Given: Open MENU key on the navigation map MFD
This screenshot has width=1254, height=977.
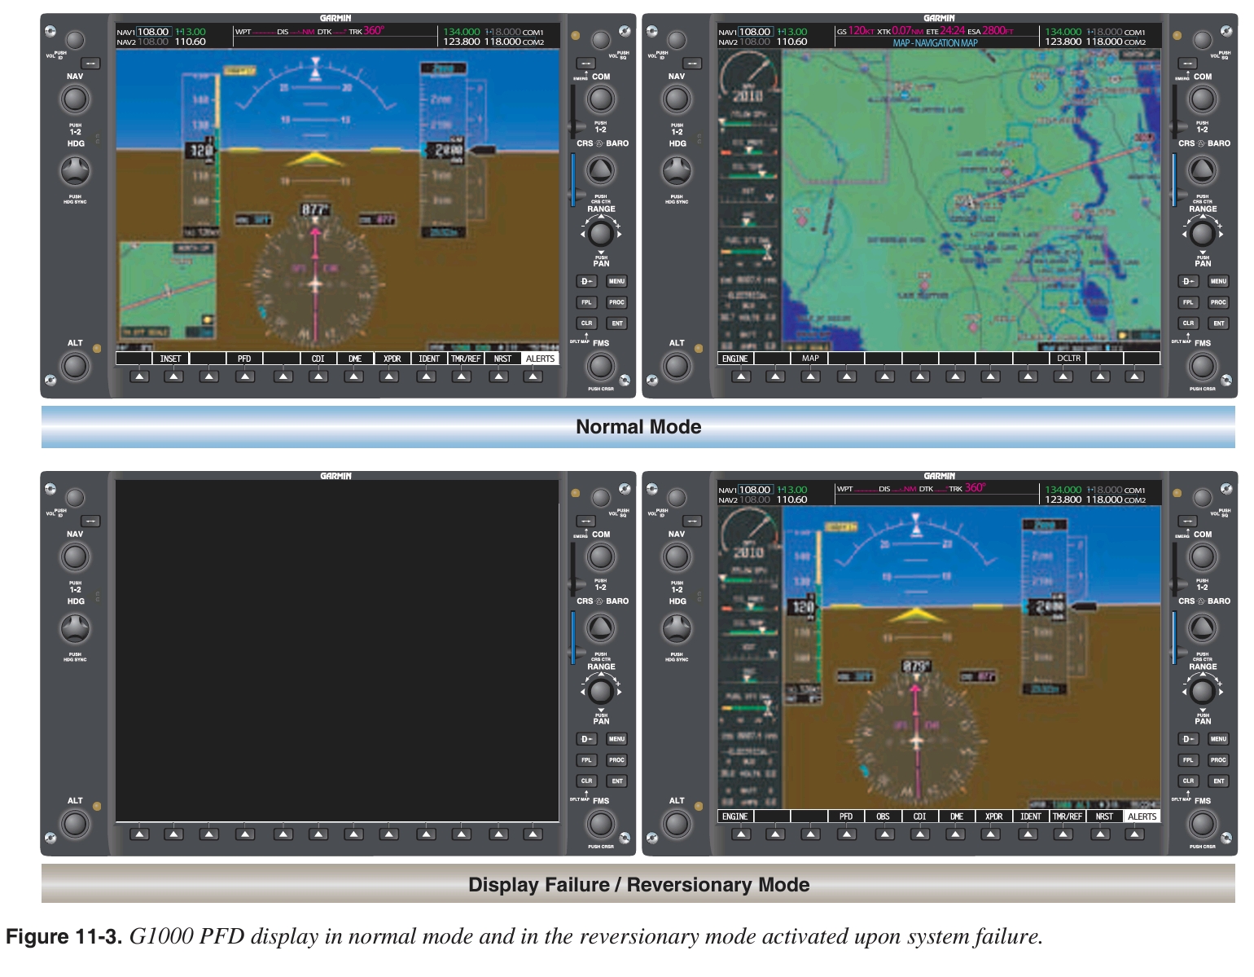Looking at the screenshot, I should tap(1218, 281).
